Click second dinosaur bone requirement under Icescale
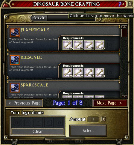The width and height of the screenshot is (134, 145). (x=78, y=73)
